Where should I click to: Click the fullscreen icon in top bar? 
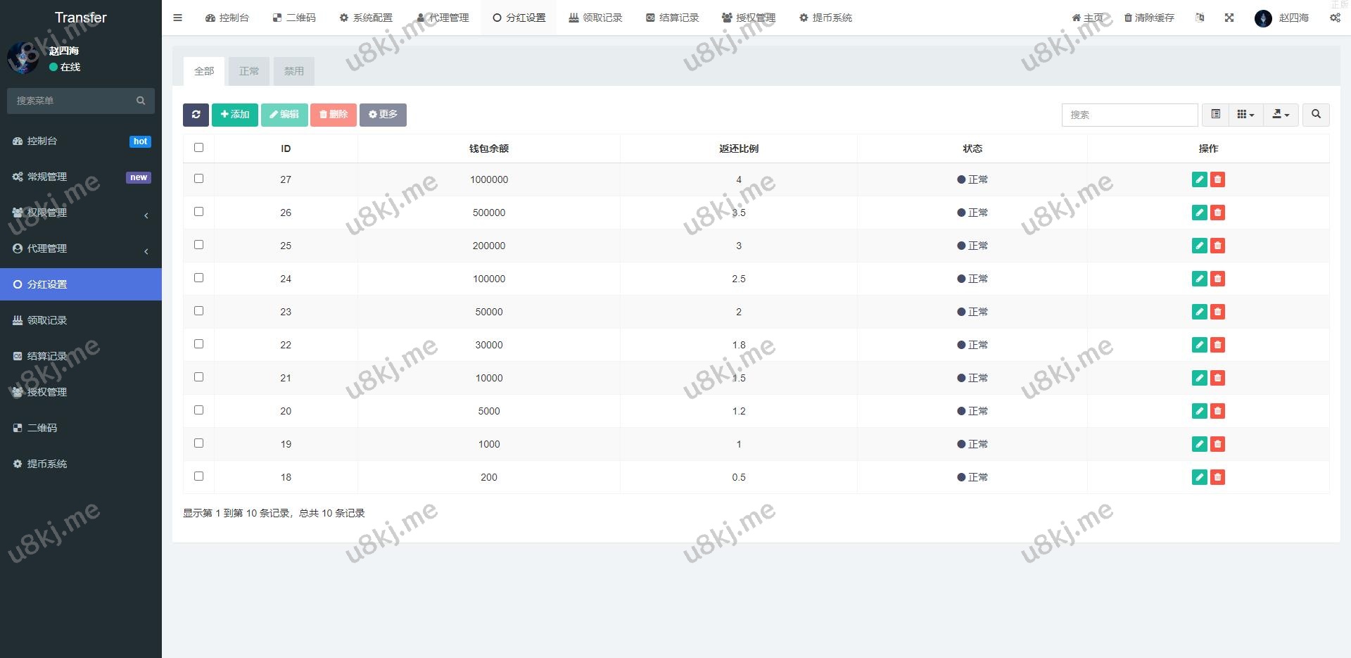tap(1229, 18)
